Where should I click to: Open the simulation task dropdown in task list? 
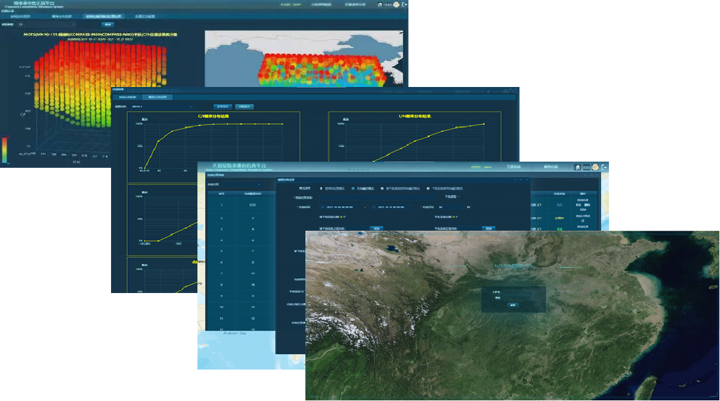(234, 184)
